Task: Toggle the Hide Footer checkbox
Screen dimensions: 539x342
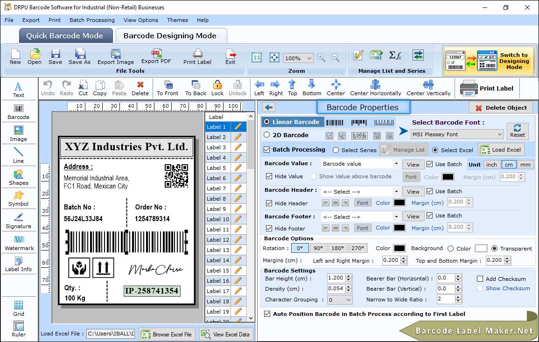Action: click(269, 228)
